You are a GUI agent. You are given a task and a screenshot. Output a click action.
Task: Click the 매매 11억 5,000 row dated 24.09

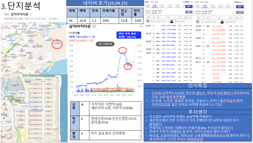coord(169,41)
